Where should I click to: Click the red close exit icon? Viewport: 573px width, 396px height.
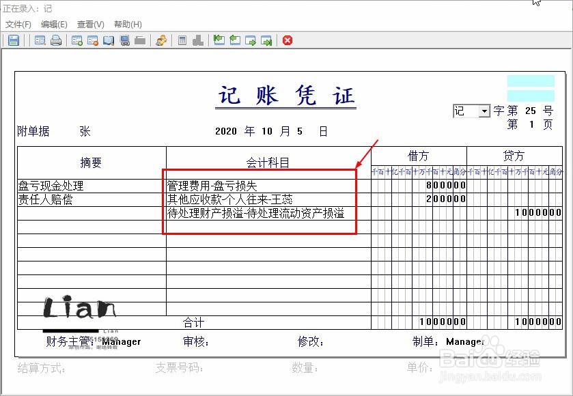pos(288,40)
